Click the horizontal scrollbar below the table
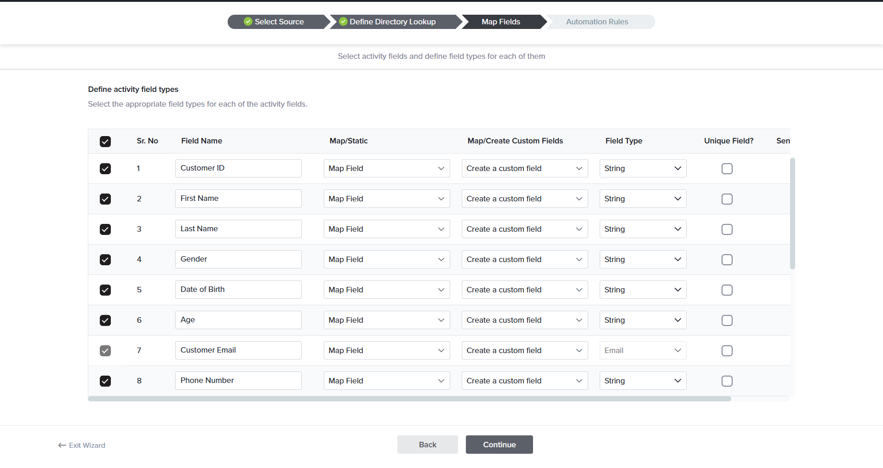883x468 pixels. 409,399
